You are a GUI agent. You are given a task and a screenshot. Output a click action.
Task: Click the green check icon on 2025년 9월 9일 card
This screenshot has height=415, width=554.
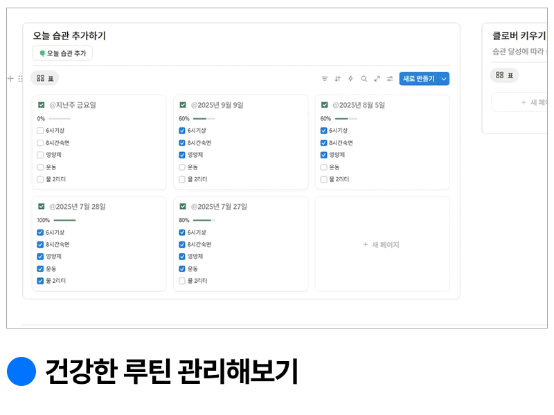pyautogui.click(x=183, y=105)
